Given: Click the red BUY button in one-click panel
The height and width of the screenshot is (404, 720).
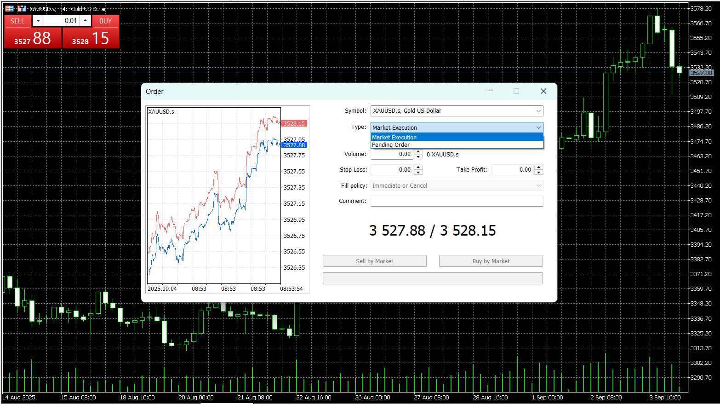Looking at the screenshot, I should pyautogui.click(x=105, y=21).
